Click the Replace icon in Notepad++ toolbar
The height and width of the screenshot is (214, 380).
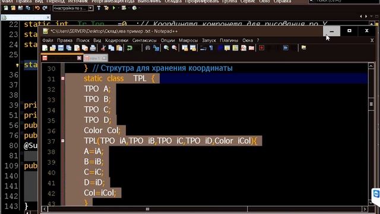[x=156, y=48]
